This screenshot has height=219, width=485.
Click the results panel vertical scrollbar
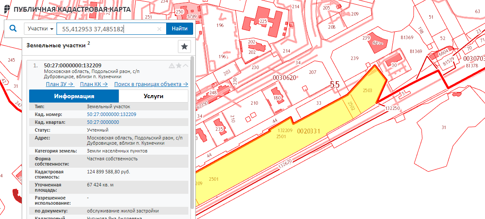(192, 130)
